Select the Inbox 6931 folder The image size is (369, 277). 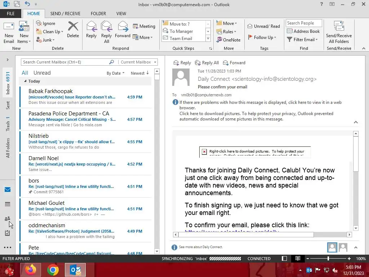8,83
